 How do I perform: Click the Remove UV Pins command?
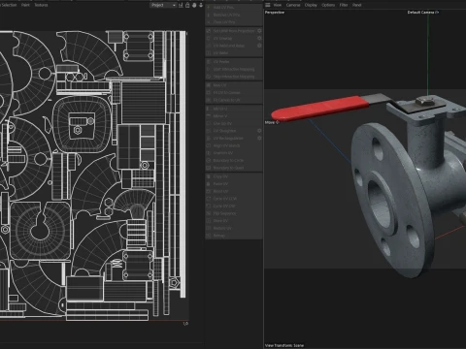234,15
